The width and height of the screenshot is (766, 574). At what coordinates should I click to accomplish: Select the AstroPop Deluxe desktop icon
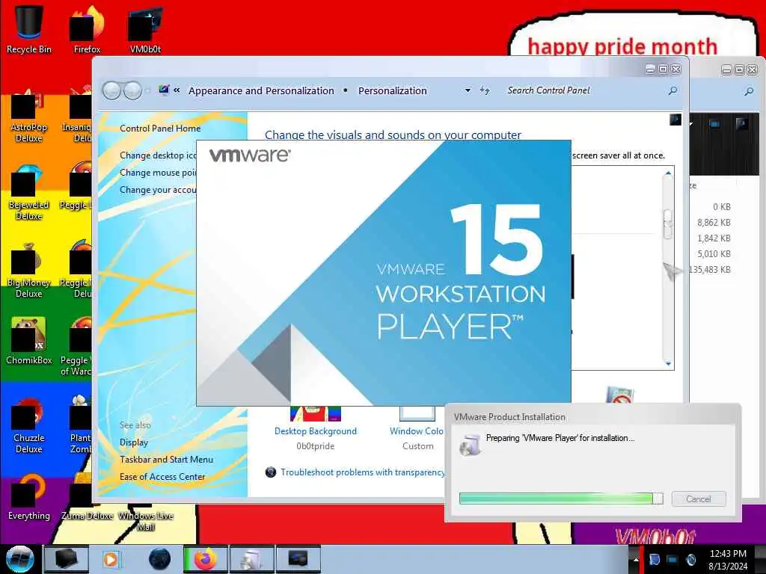[x=29, y=116]
